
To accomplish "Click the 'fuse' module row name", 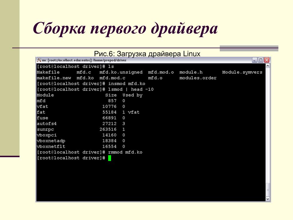I will tap(42, 118).
